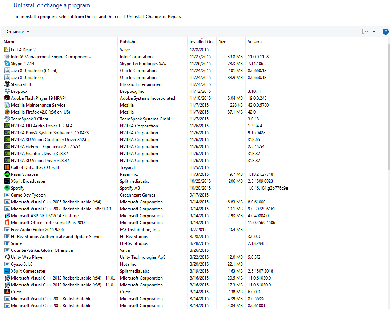This screenshot has width=390, height=309.
Task: Click the Uninstall or change a program heading
Action: point(52,5)
